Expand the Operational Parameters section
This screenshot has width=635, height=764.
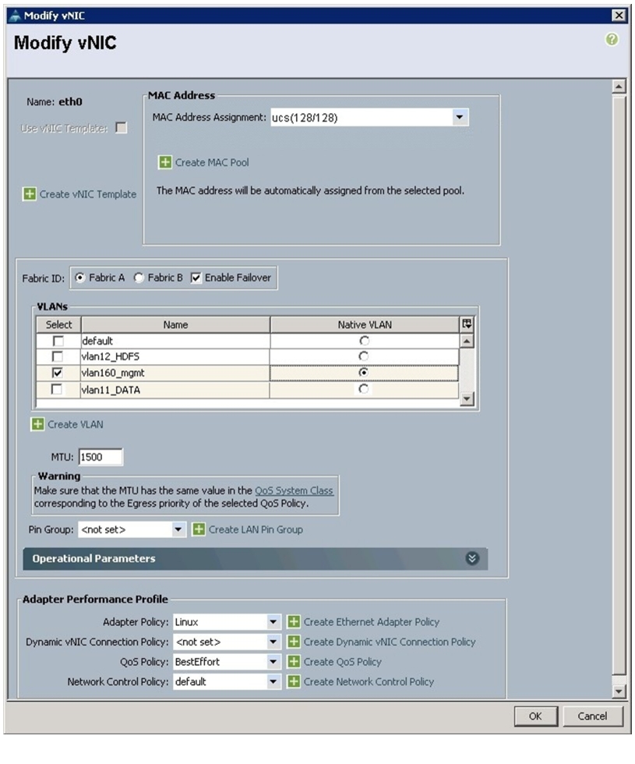472,558
